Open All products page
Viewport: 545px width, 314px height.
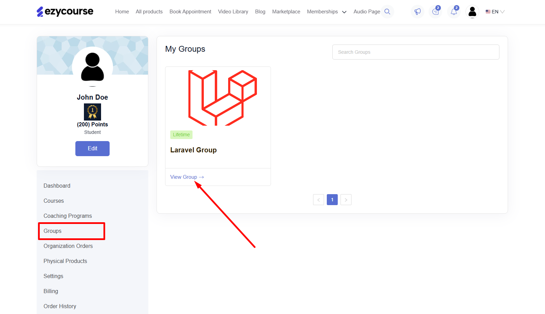click(149, 12)
